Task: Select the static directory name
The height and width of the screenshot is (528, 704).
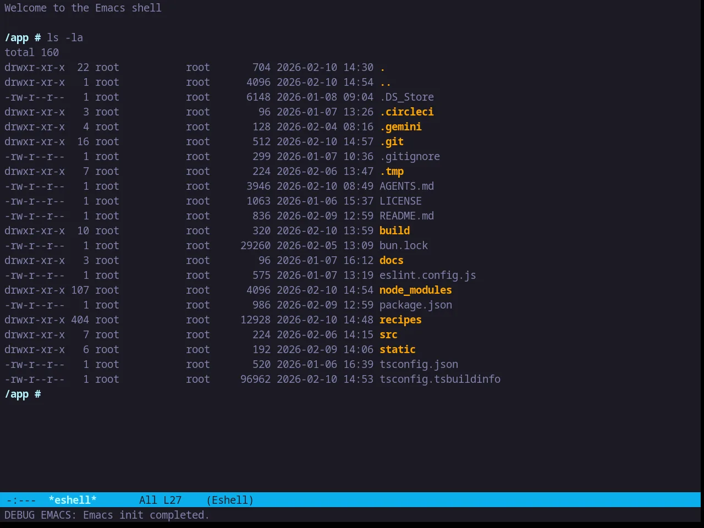Action: pyautogui.click(x=398, y=349)
